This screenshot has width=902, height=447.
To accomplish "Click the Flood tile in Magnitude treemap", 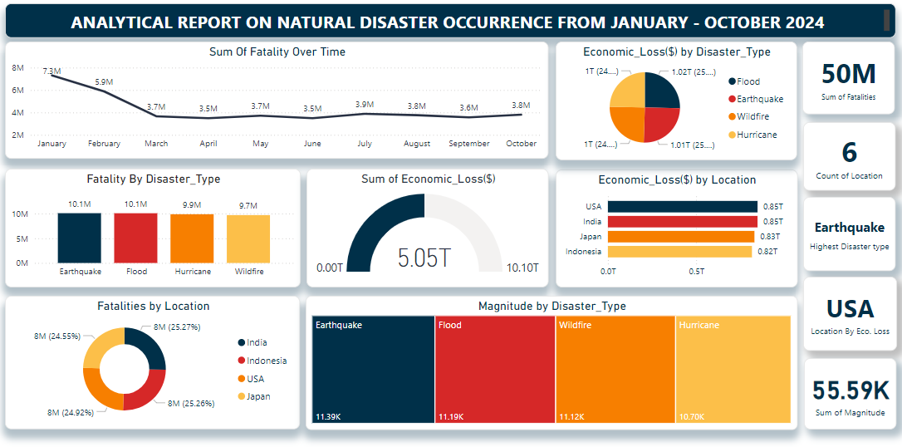I will point(495,370).
